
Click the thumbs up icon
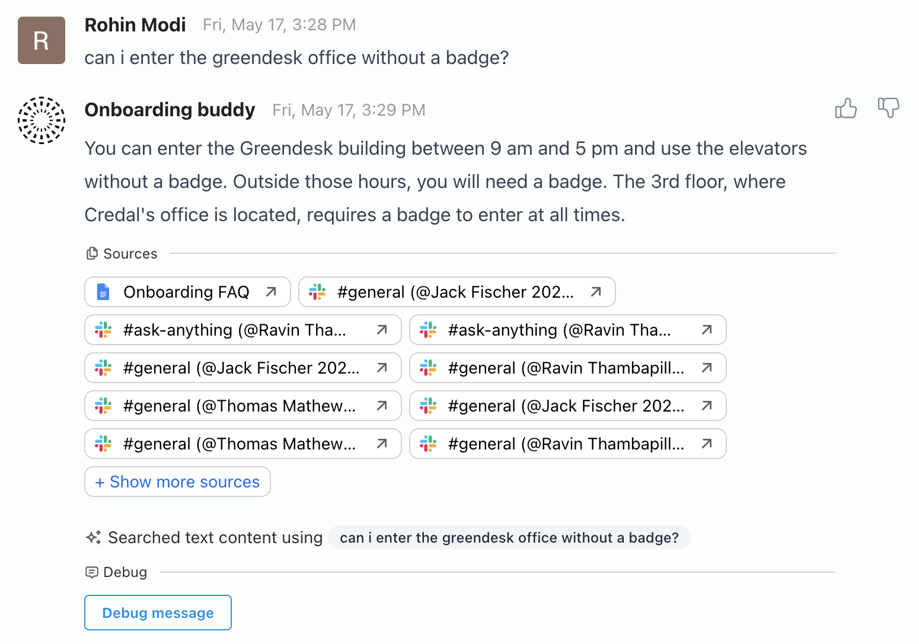[x=845, y=109]
